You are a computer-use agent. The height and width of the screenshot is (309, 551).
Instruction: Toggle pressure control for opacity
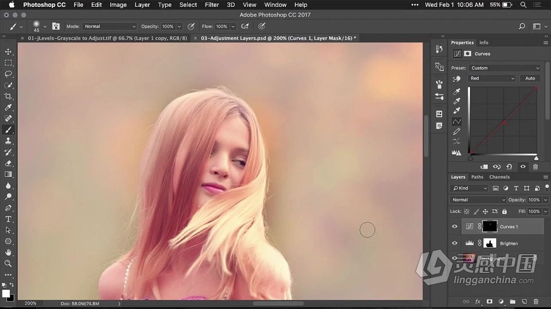click(x=191, y=26)
